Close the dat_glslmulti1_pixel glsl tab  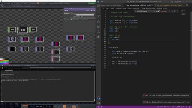click(152, 5)
